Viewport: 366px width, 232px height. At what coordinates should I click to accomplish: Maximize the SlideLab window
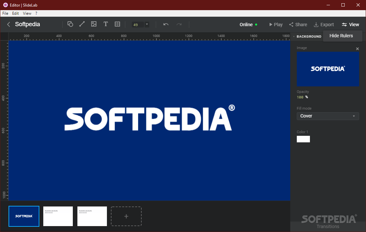[x=343, y=5]
